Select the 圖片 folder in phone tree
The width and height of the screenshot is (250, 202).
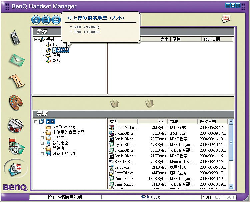click(x=56, y=55)
